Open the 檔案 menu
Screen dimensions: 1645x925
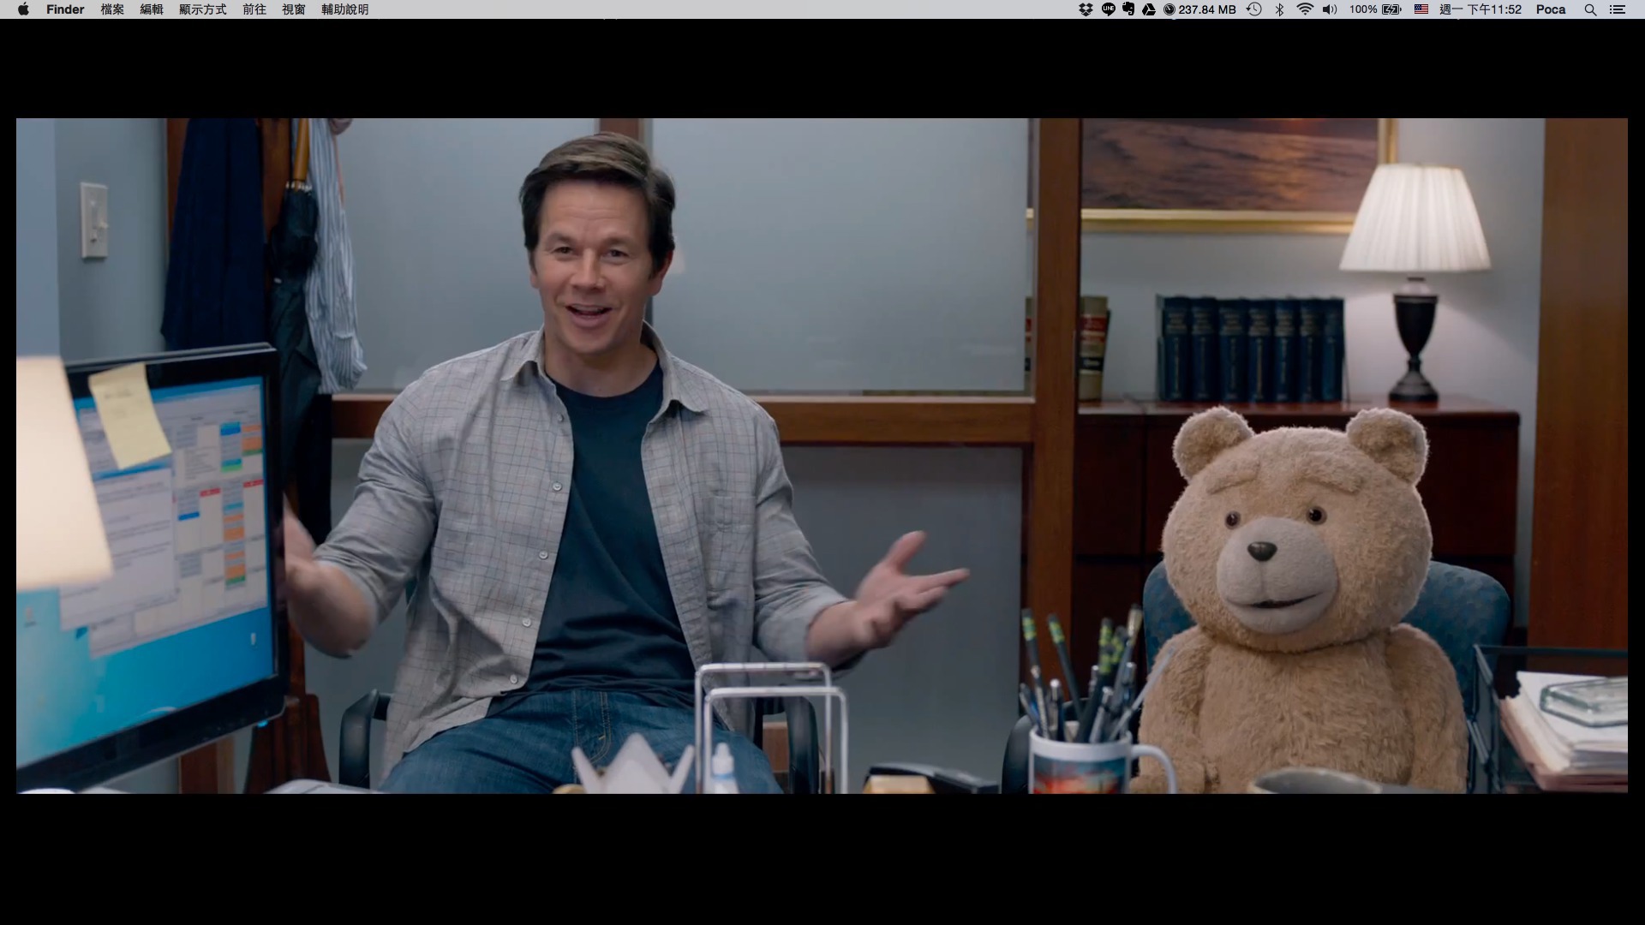point(112,9)
